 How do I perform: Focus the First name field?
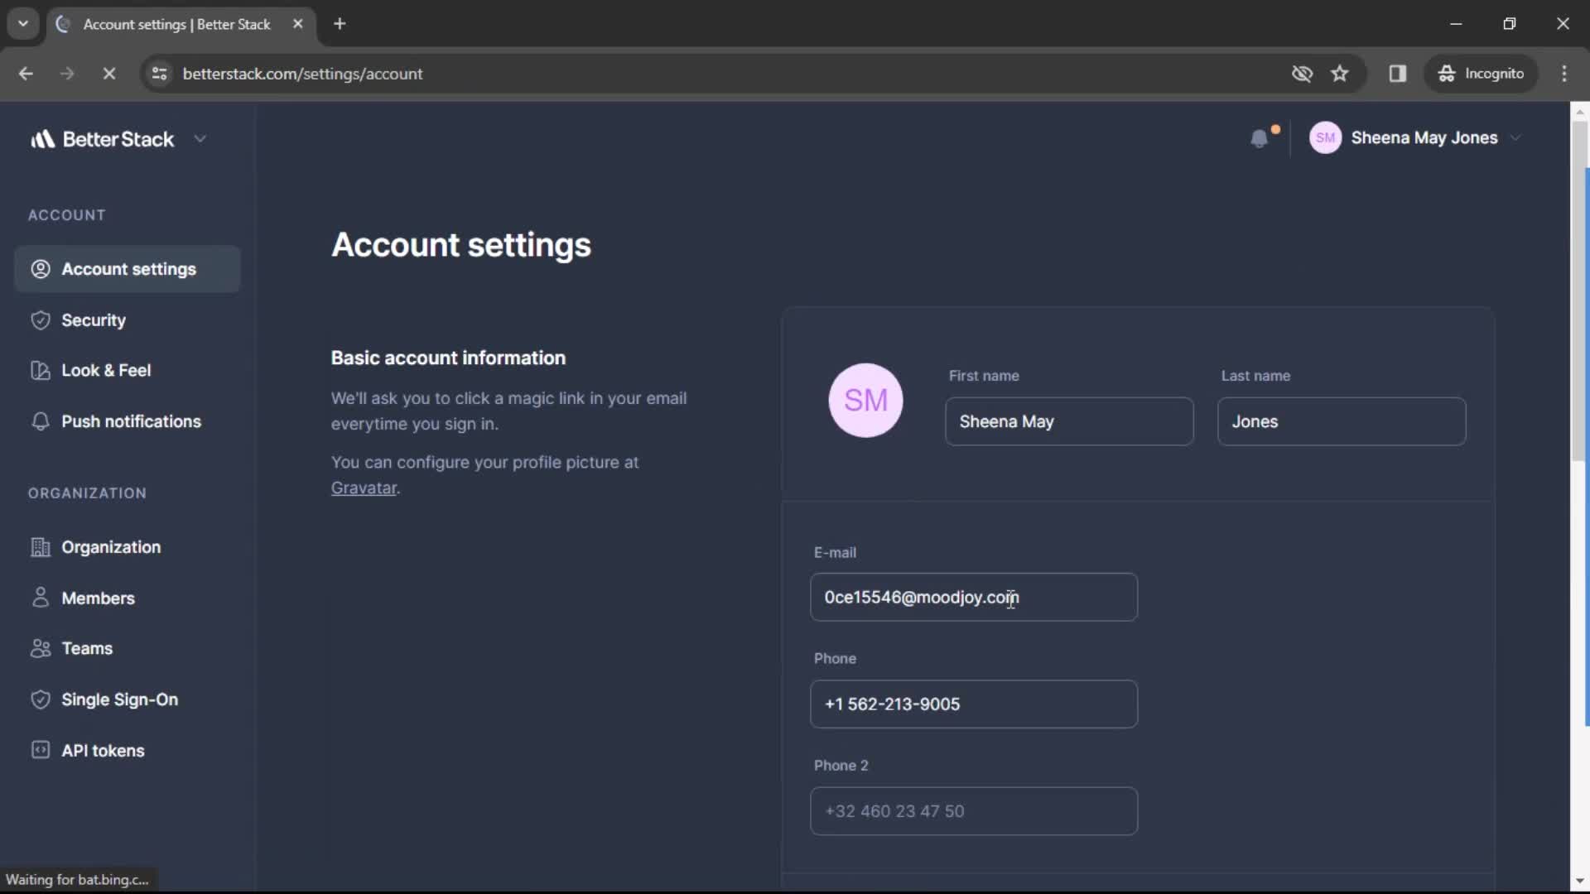tap(1069, 421)
